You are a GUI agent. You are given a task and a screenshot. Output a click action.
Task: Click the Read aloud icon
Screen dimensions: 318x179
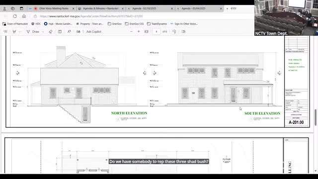point(69,32)
